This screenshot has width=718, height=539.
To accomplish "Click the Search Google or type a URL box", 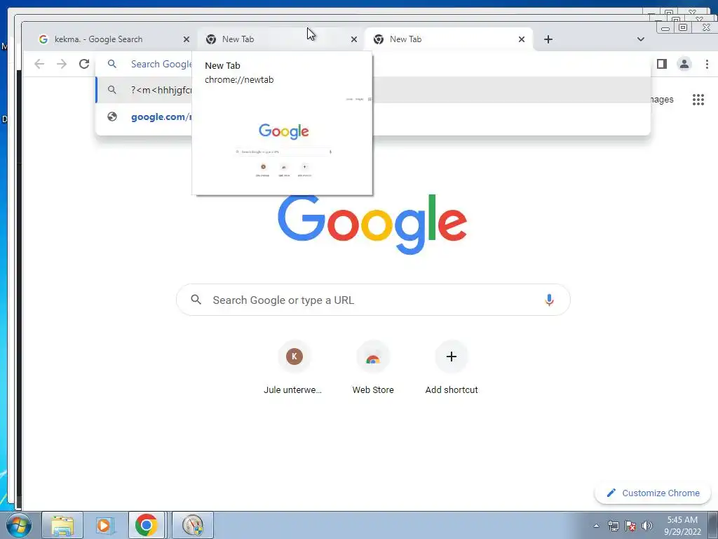I will (373, 300).
